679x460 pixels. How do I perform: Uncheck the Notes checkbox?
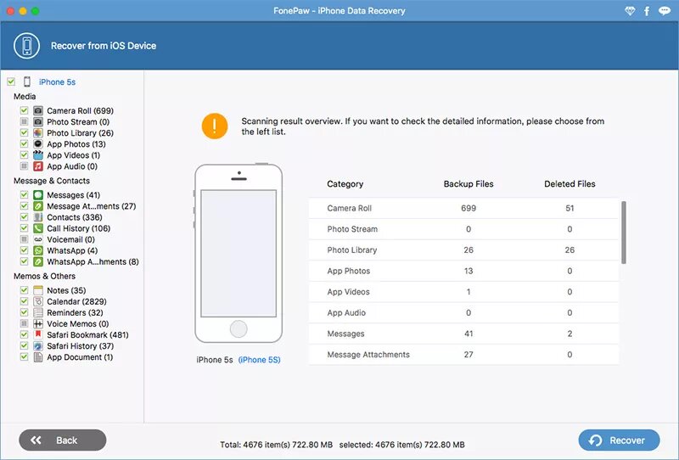25,290
